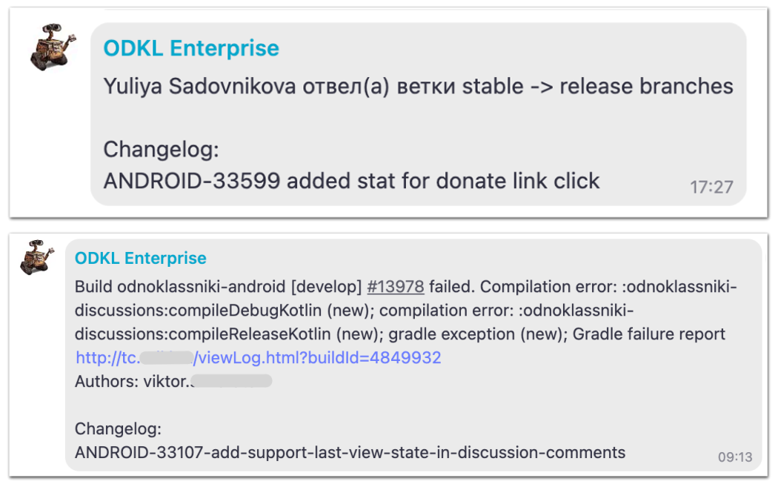Click the ANDROID-33107 discussion-comments changelog entry

pos(350,452)
